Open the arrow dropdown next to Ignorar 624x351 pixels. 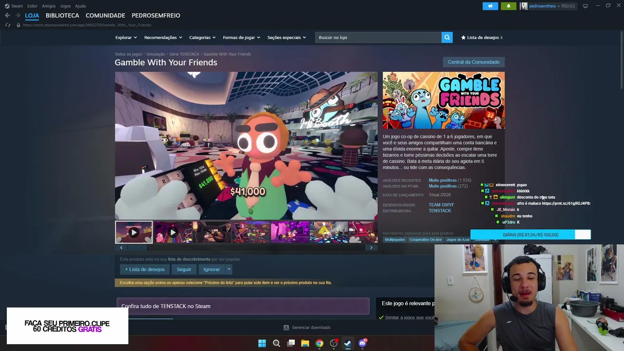point(229,269)
